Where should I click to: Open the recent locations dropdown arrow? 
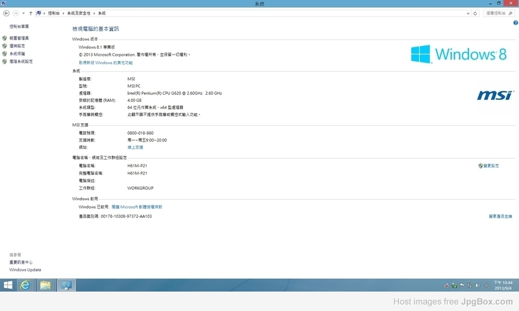coord(23,13)
